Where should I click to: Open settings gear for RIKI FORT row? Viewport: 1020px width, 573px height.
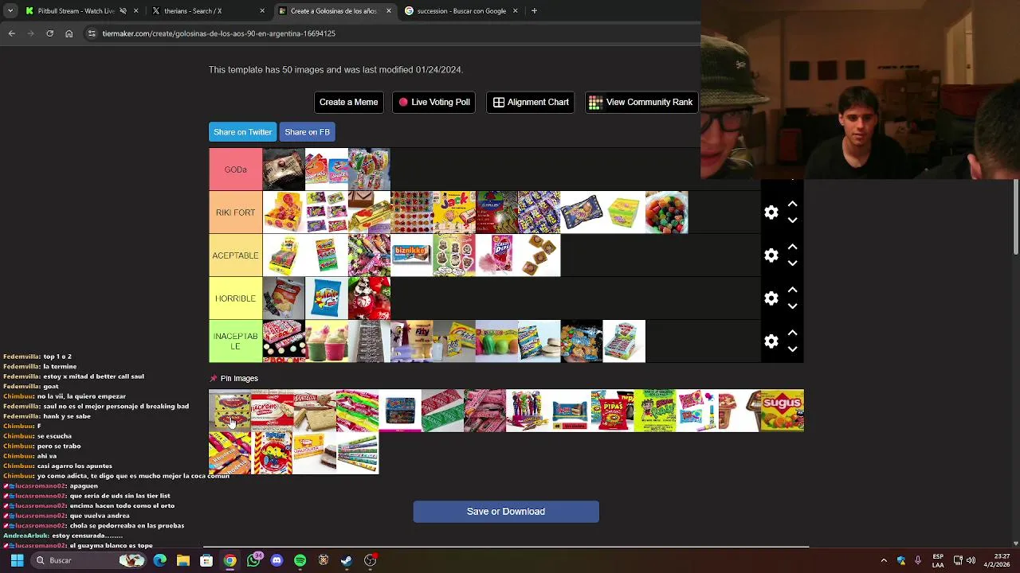pyautogui.click(x=771, y=212)
